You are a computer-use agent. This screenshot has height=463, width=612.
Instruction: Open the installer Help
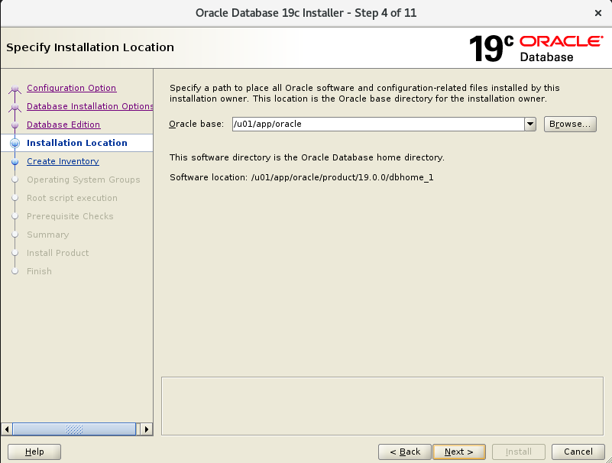(34, 452)
